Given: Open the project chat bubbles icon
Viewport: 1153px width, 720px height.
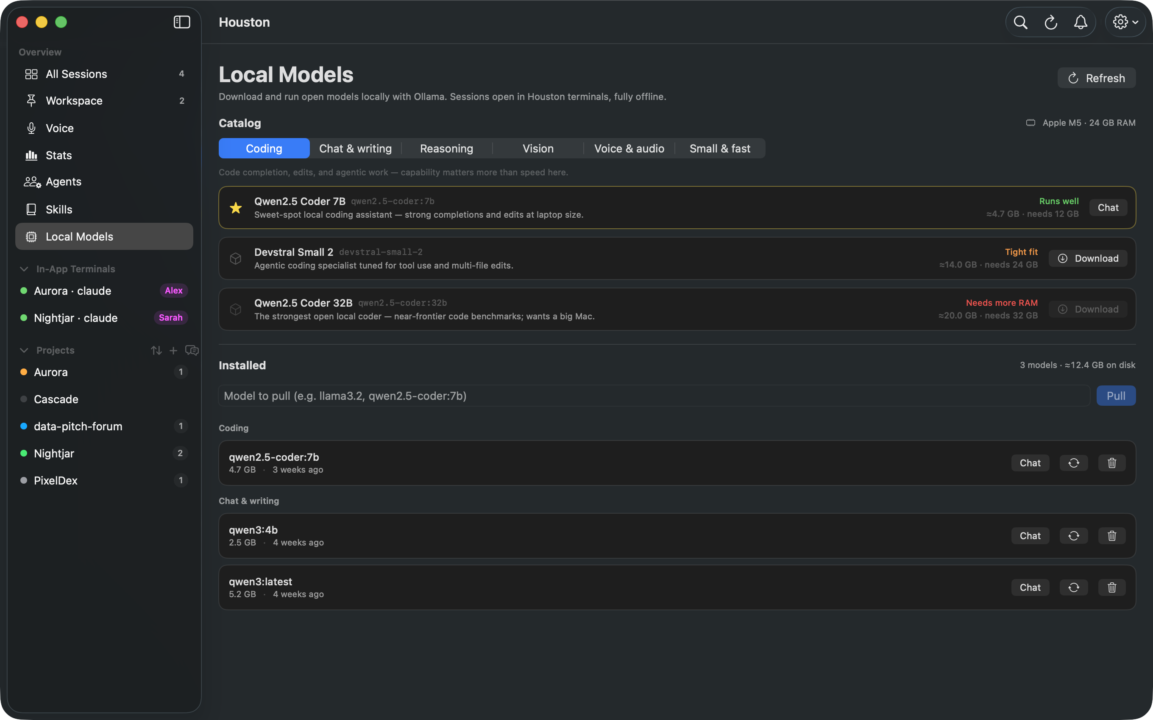Looking at the screenshot, I should [192, 351].
